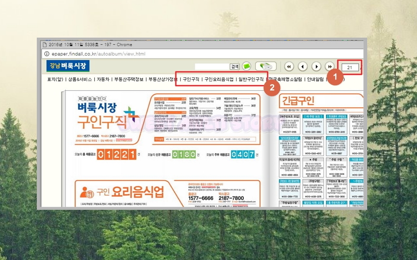This screenshot has width=417, height=260.
Task: Open the 안내알림 section
Action: 315,79
